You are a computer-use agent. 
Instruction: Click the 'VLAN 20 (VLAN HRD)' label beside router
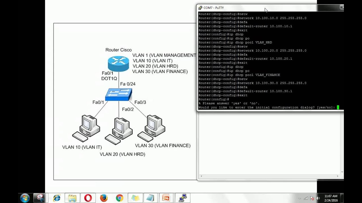155,66
